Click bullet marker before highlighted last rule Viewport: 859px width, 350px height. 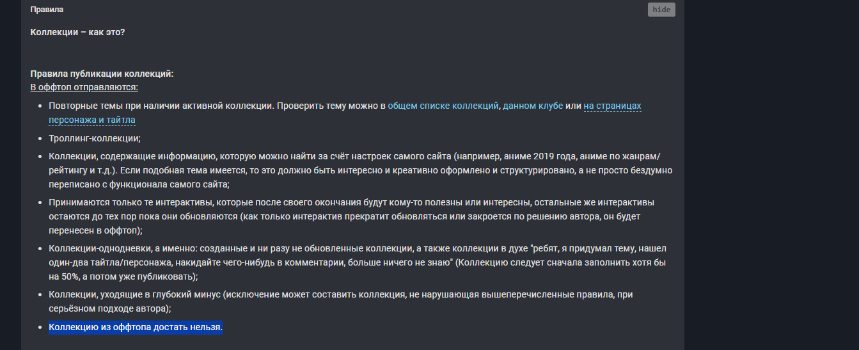click(40, 328)
